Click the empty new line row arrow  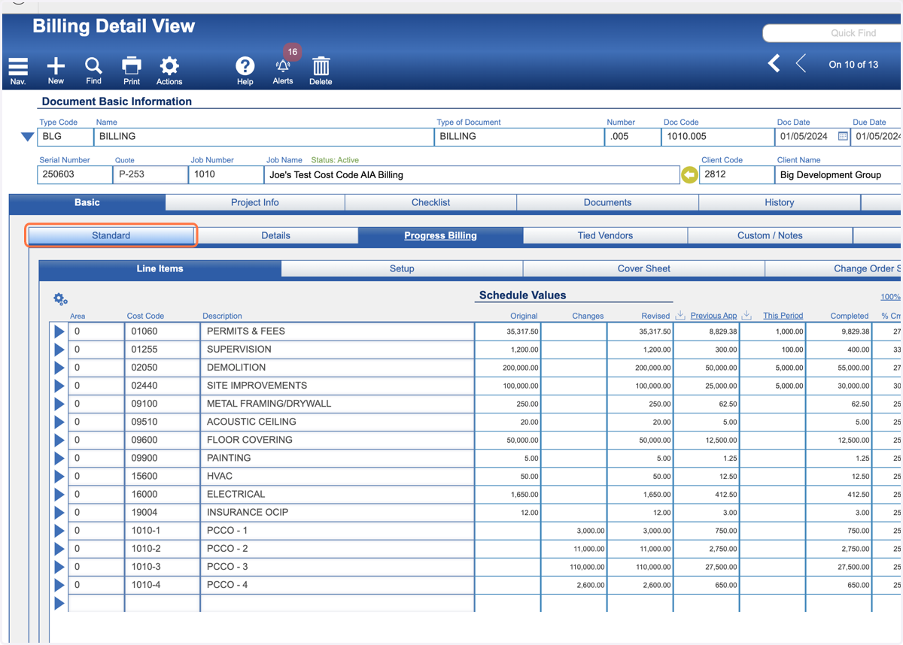(x=59, y=603)
